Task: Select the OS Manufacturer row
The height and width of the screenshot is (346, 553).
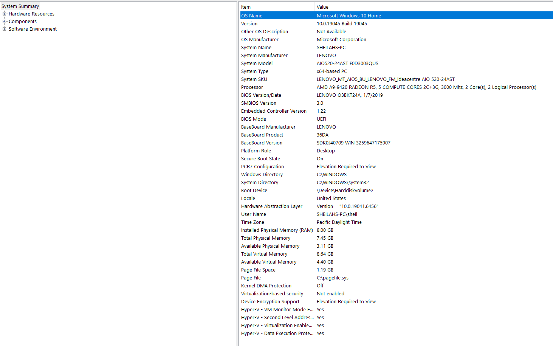Action: coord(397,39)
